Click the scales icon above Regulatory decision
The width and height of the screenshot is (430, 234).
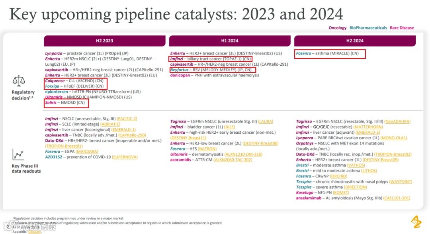(x=19, y=80)
